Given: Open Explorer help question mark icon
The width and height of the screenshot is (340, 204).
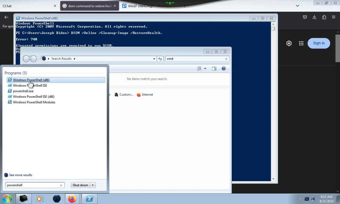Looking at the screenshot, I should (224, 69).
